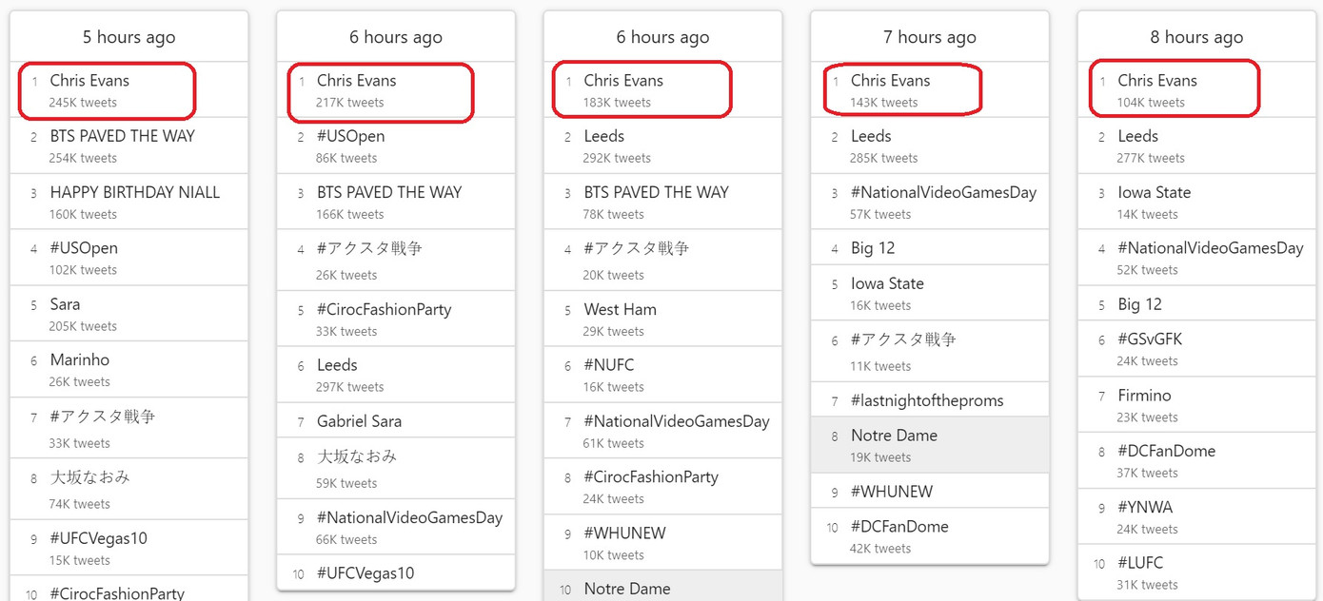Open the #GSvGFK hashtag trend
Screen dimensions: 1323x601
(1150, 339)
